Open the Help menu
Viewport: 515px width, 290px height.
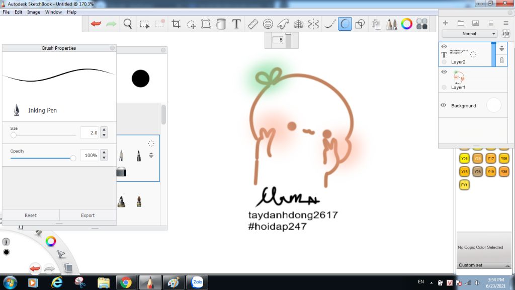click(x=71, y=12)
